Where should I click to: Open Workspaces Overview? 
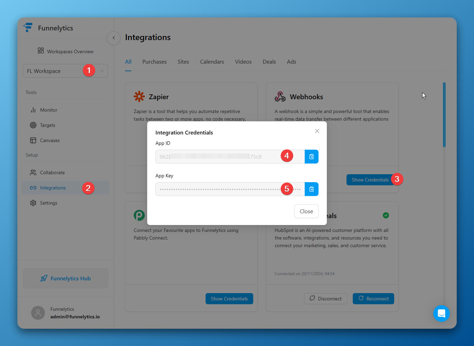[66, 51]
